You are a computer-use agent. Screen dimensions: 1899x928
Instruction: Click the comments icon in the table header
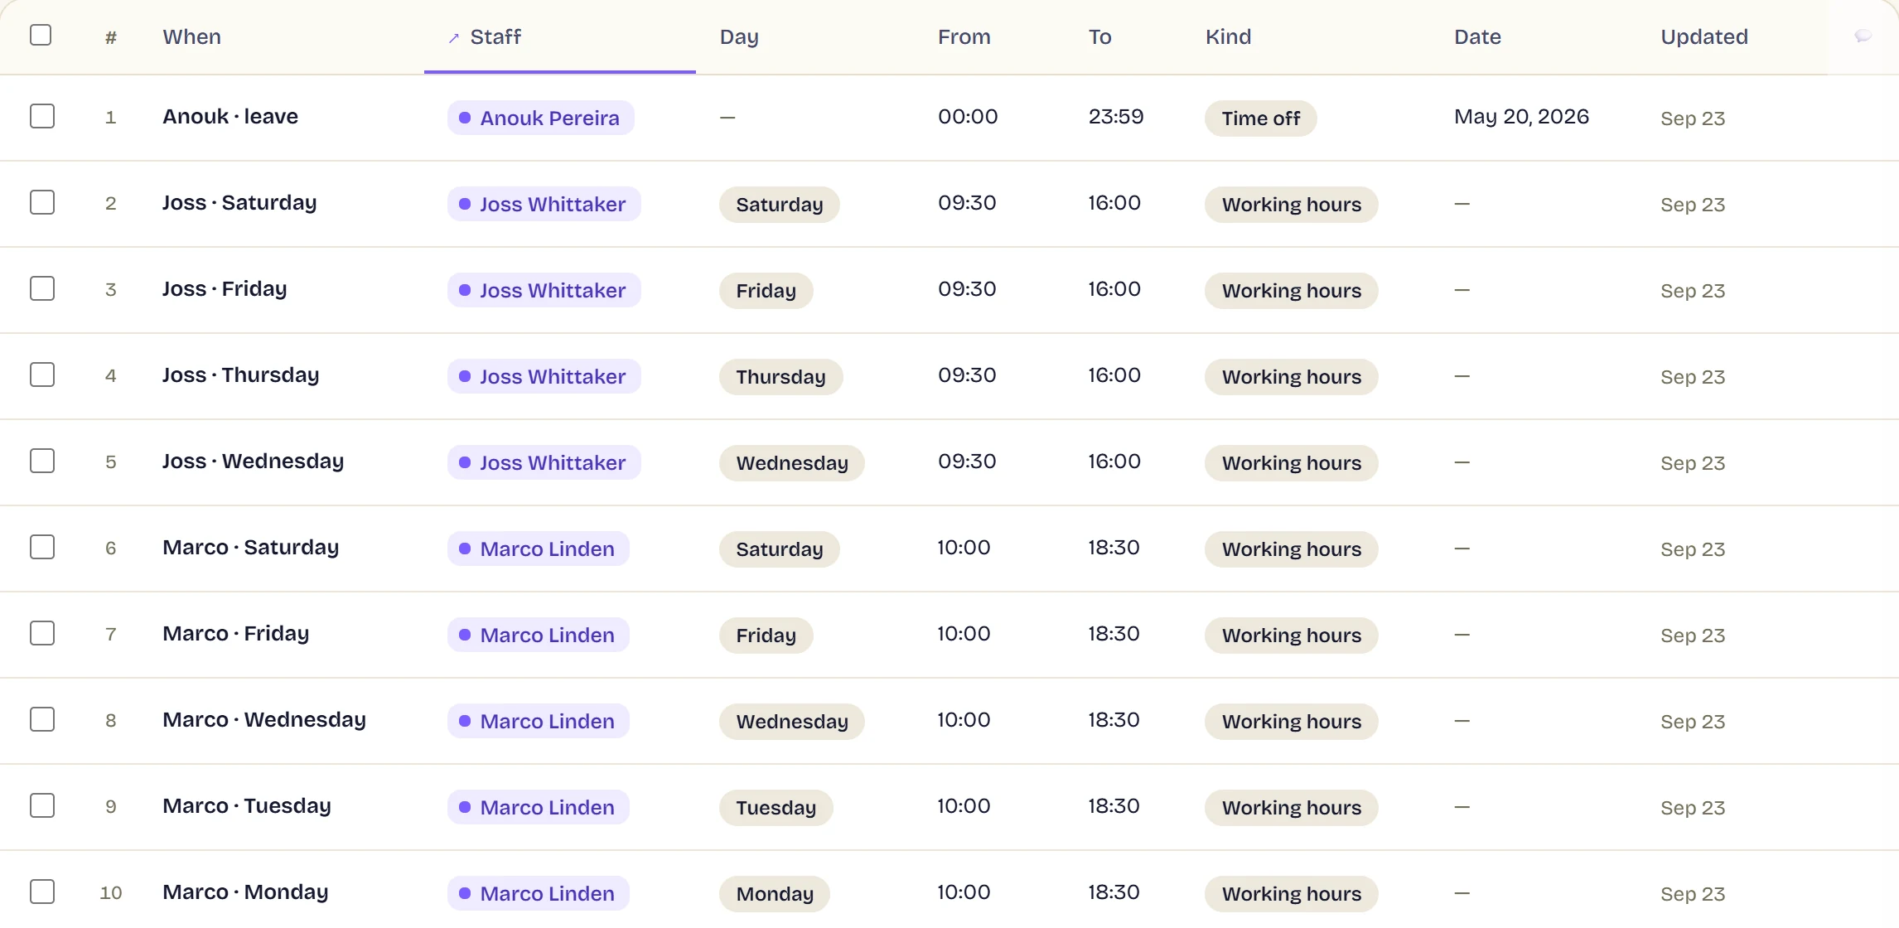pyautogui.click(x=1863, y=36)
